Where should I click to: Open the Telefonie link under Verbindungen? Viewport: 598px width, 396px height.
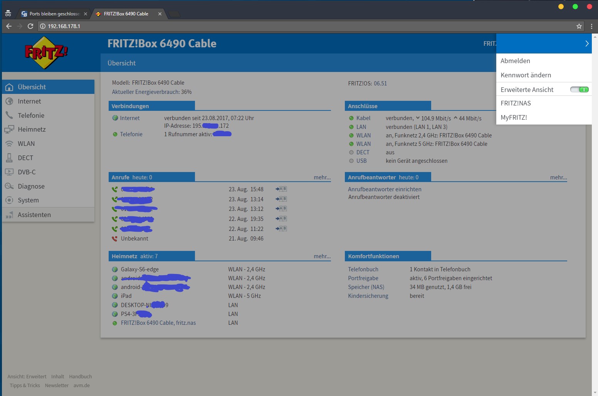(131, 134)
